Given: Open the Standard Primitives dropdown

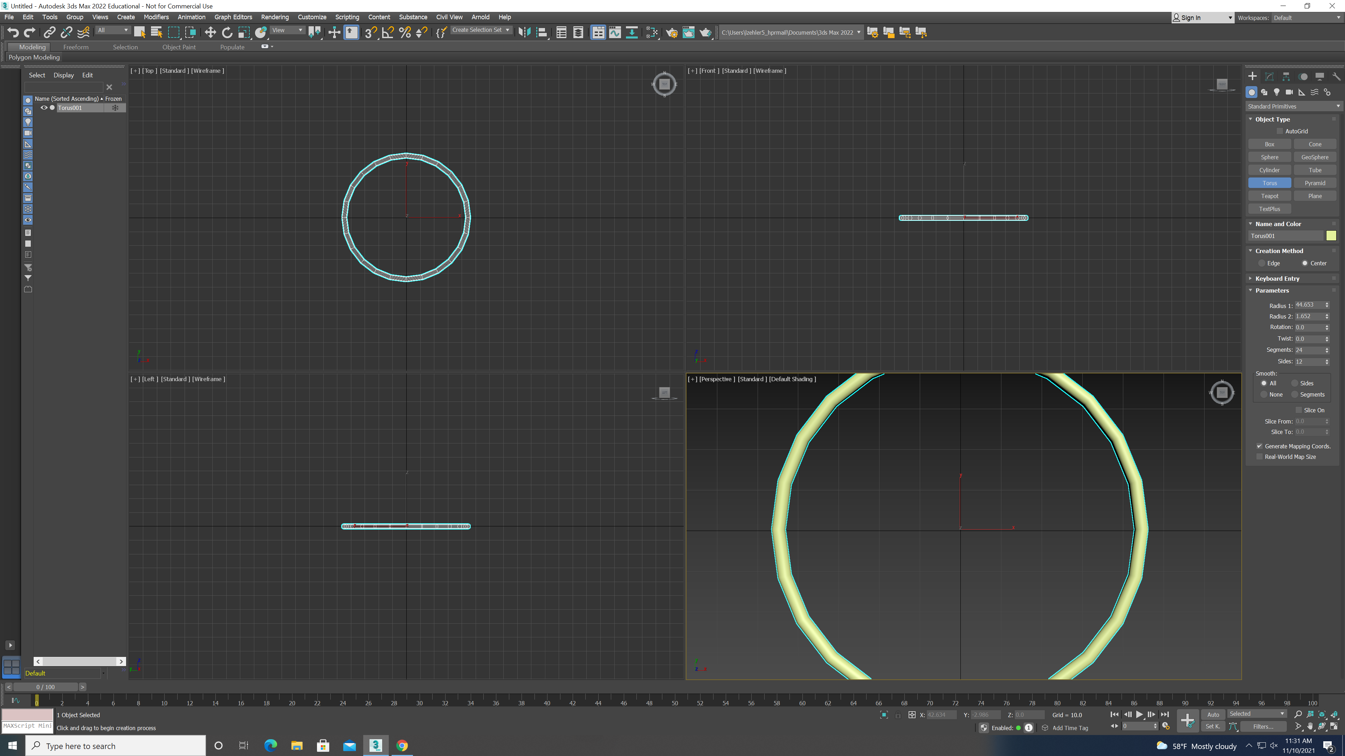Looking at the screenshot, I should pyautogui.click(x=1293, y=106).
